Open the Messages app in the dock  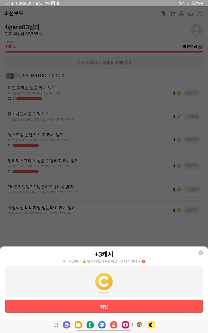[x=102, y=325]
